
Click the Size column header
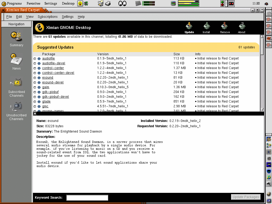click(x=177, y=54)
